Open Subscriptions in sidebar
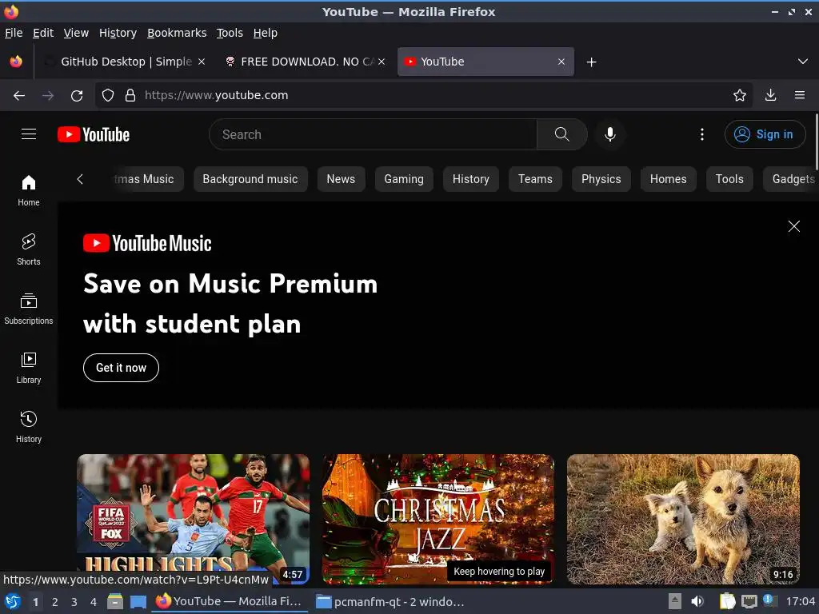The height and width of the screenshot is (614, 819). pyautogui.click(x=28, y=309)
